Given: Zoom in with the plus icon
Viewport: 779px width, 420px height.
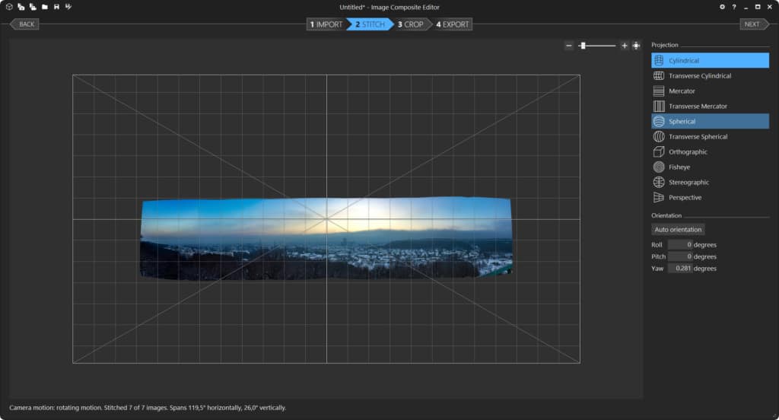Looking at the screenshot, I should click(625, 46).
